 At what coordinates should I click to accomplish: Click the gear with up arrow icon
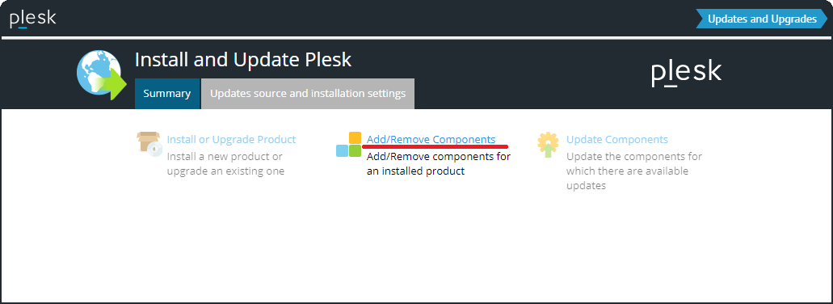(549, 144)
